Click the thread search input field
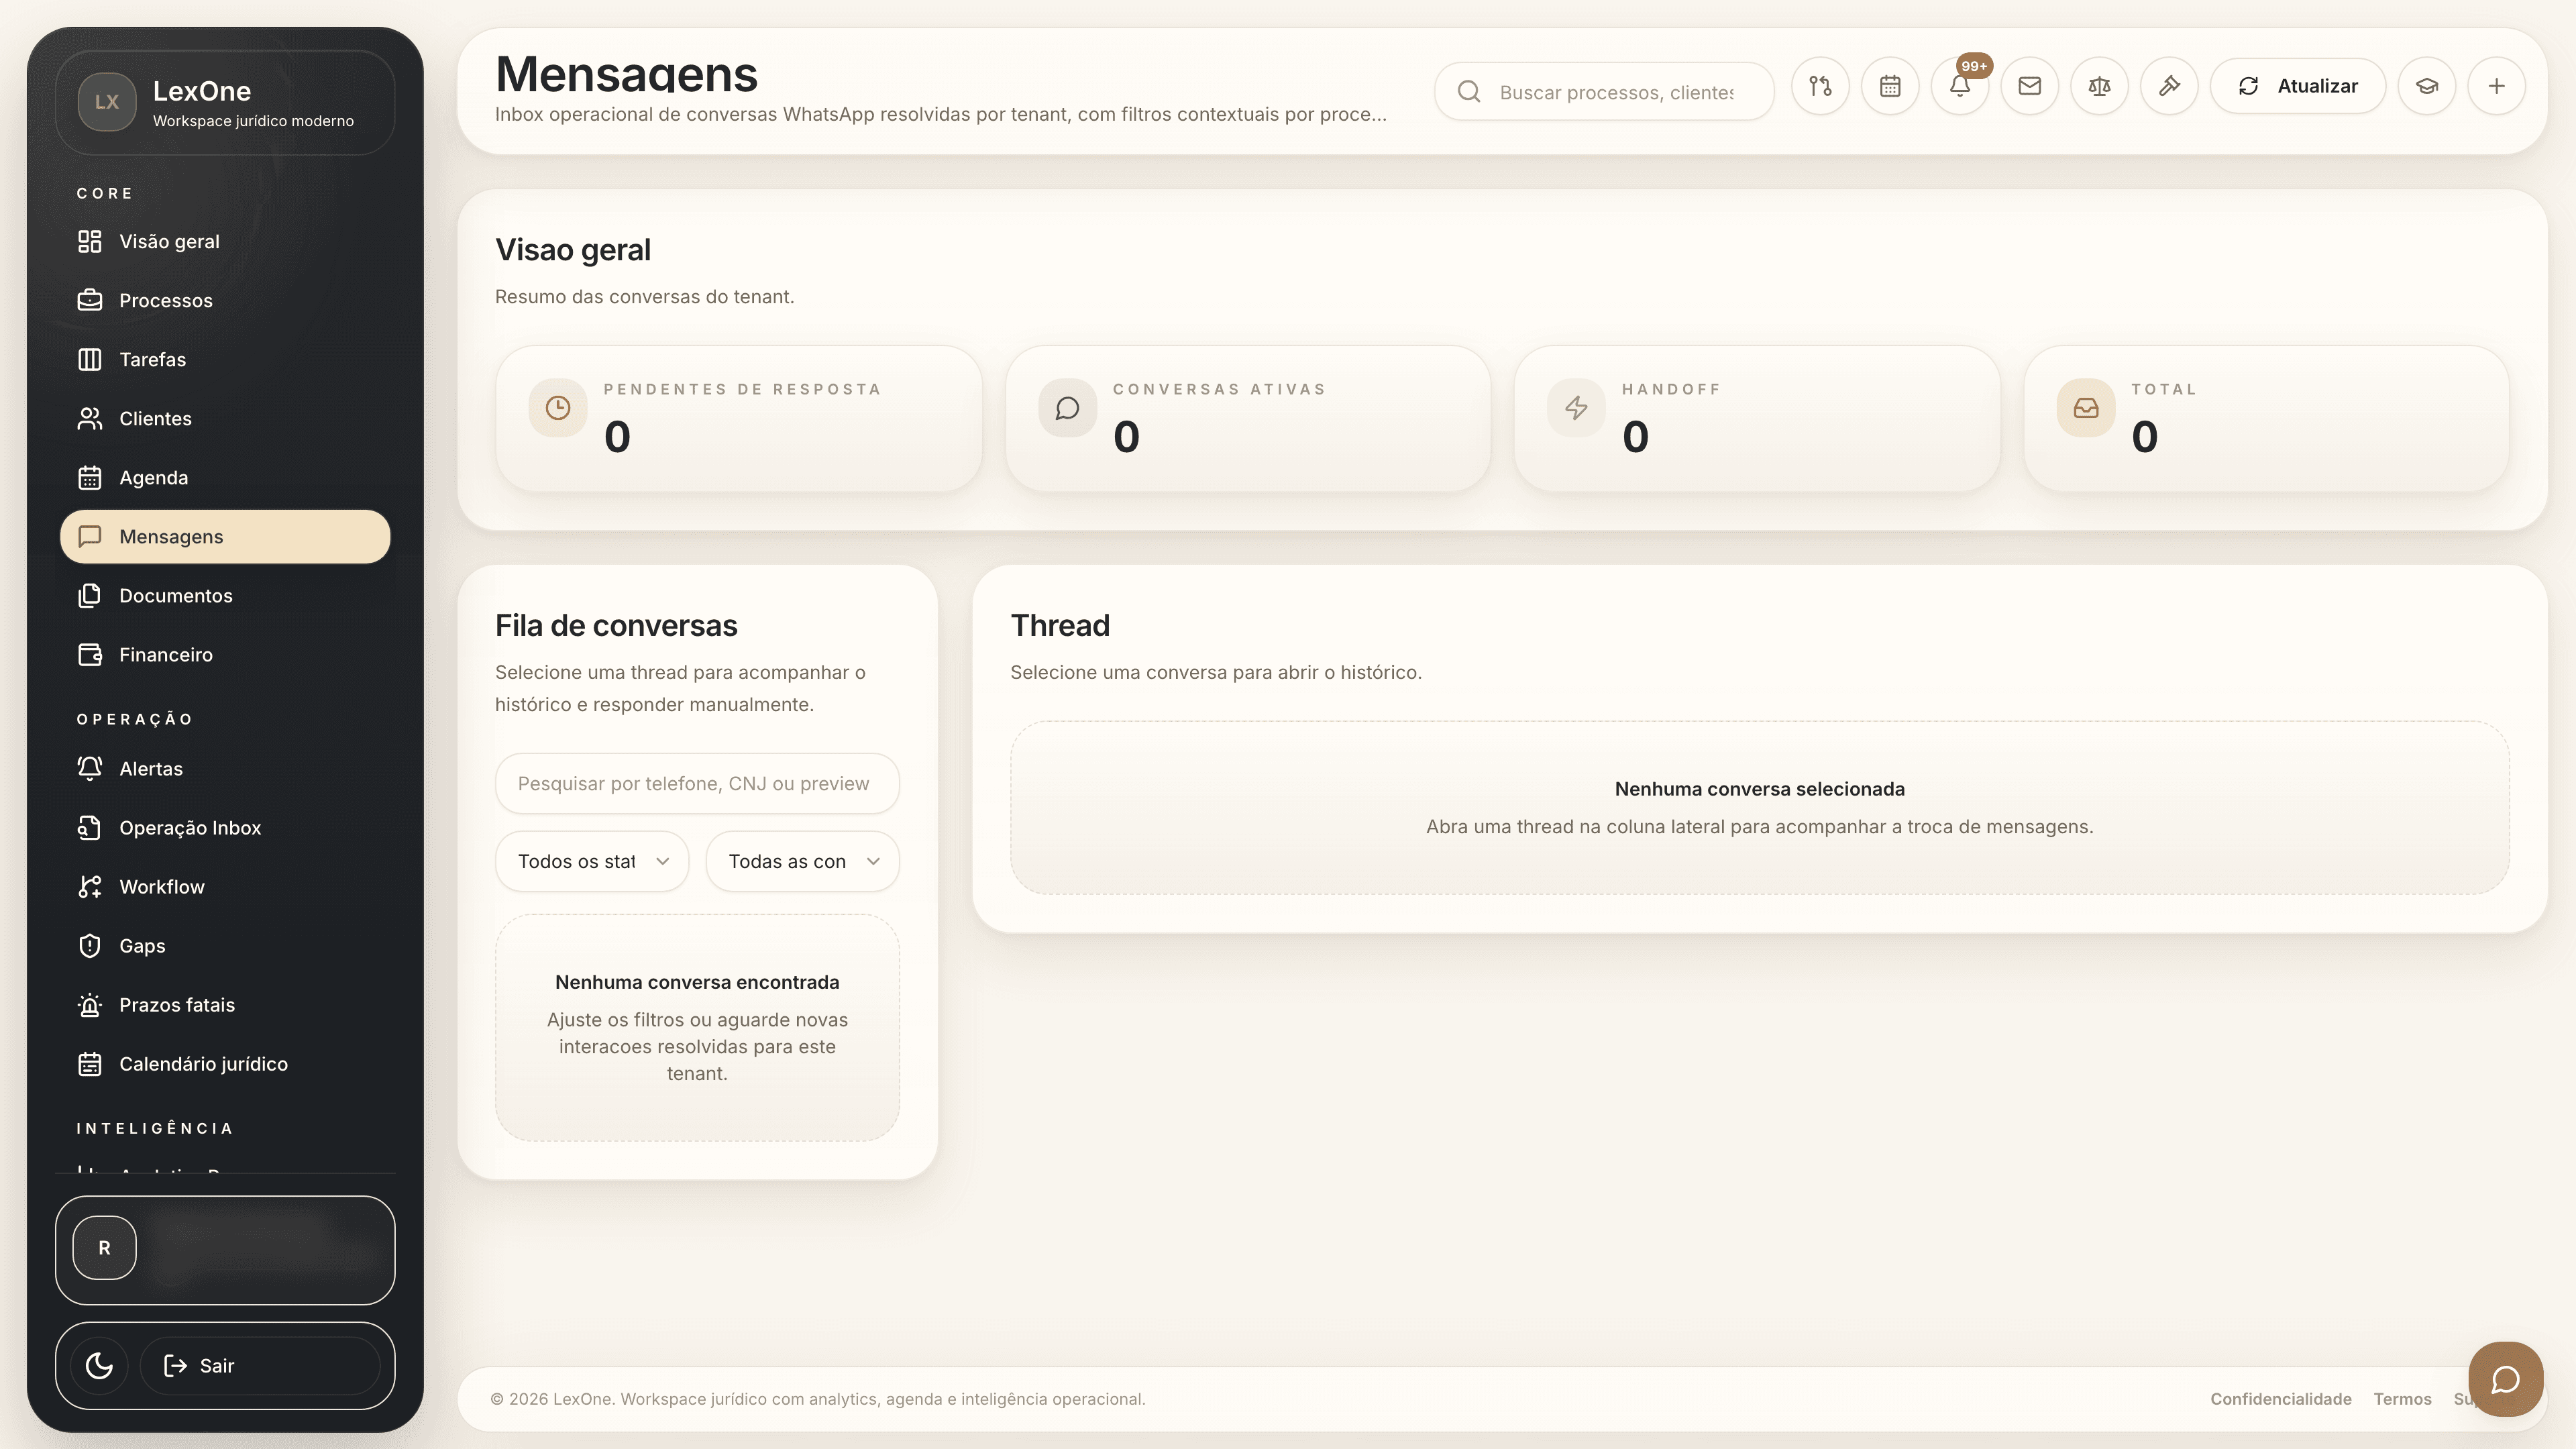 point(697,783)
